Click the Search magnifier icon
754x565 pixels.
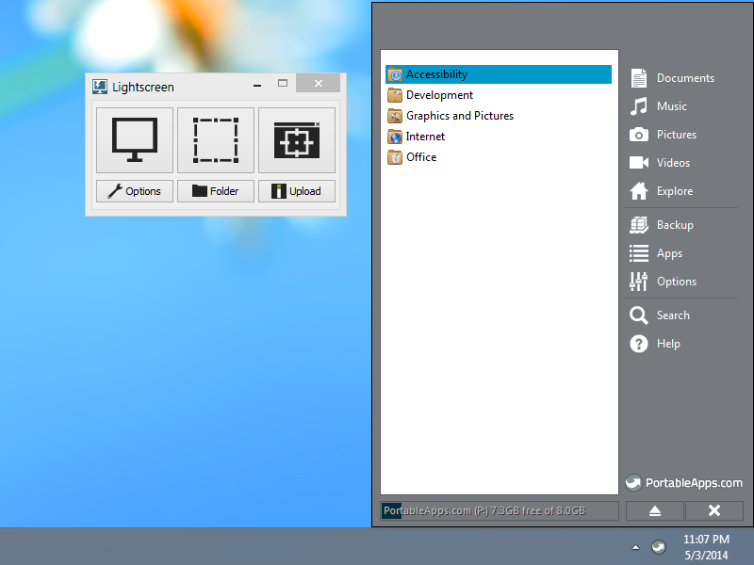pos(639,315)
